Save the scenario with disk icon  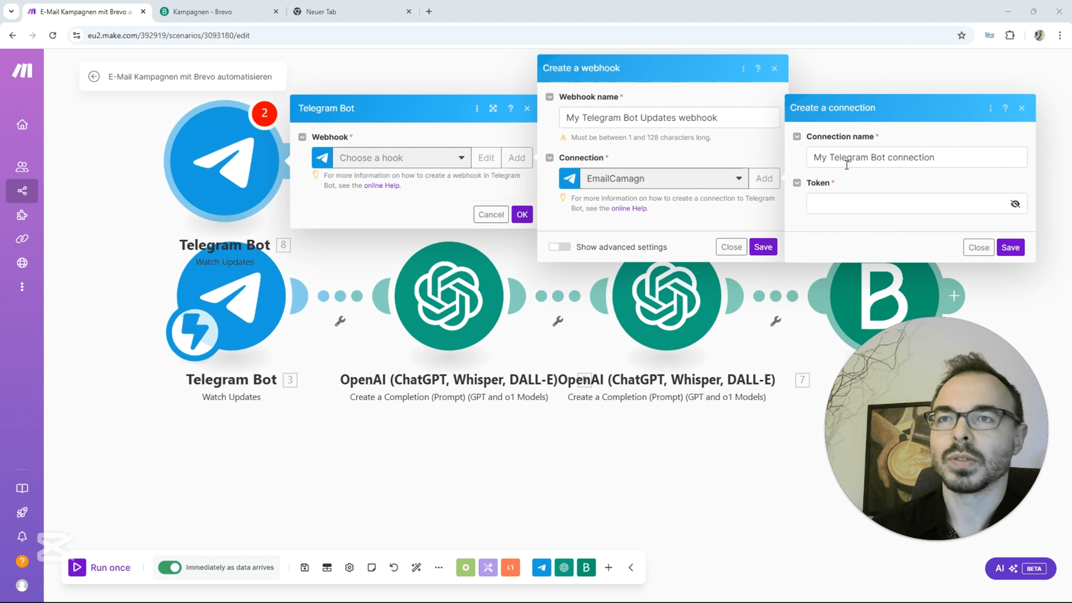tap(305, 568)
